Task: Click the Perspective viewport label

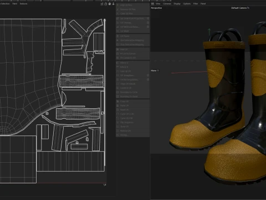Action: click(x=156, y=8)
